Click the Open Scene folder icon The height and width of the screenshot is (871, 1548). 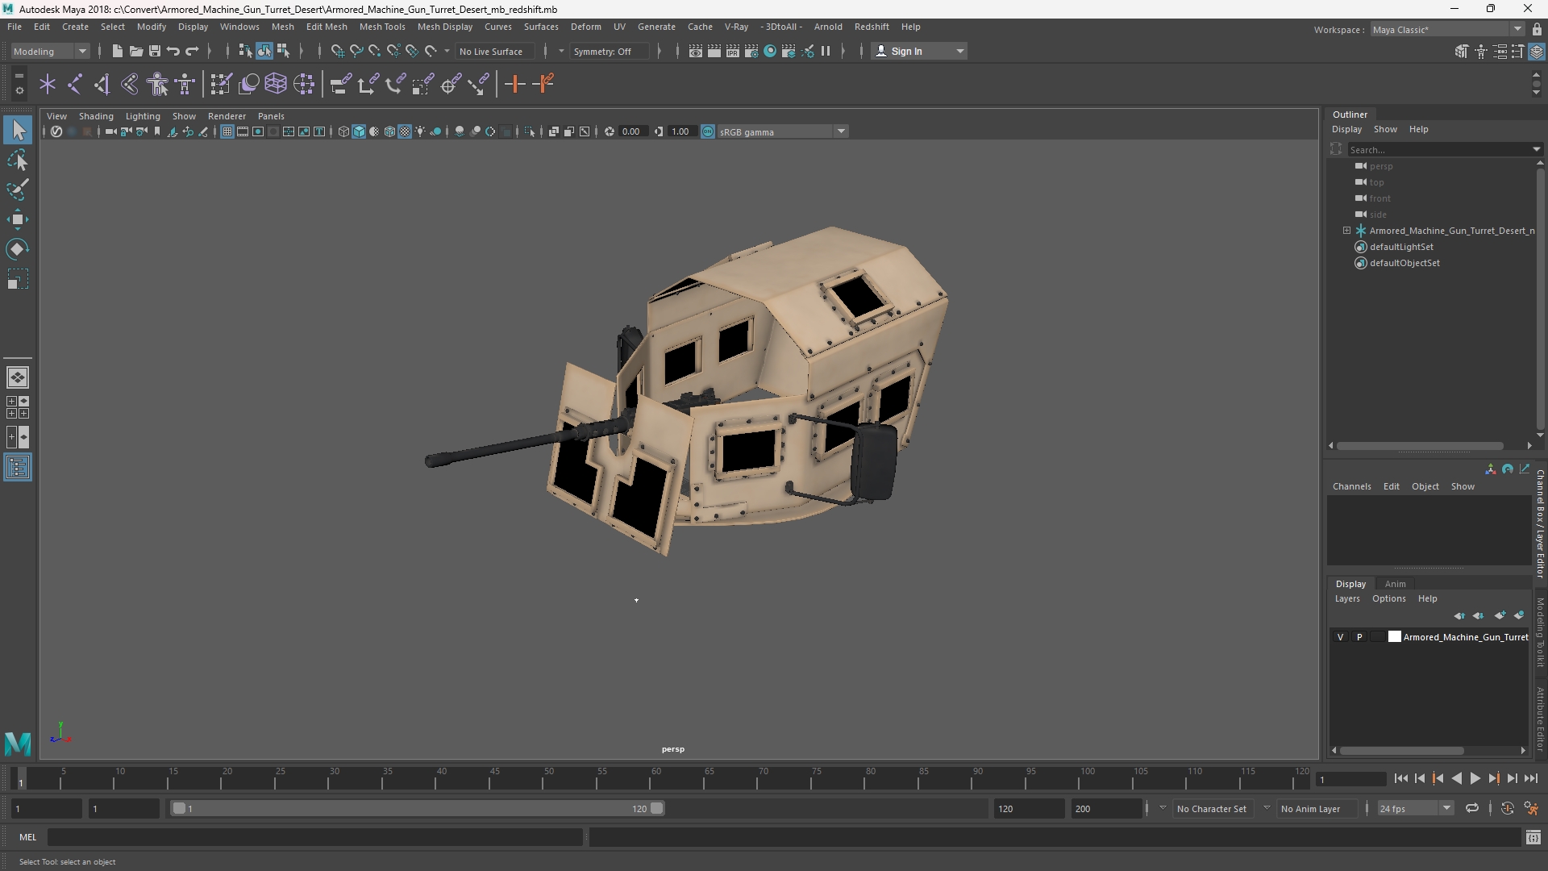pos(136,51)
